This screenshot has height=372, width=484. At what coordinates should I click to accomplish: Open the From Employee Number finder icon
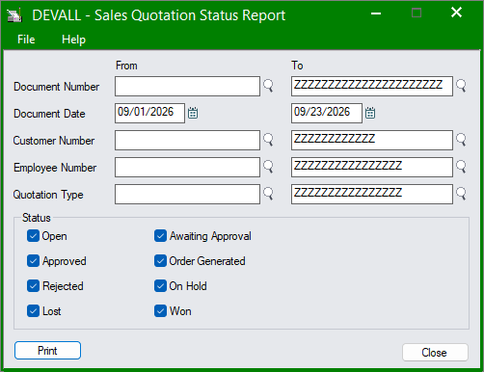[x=268, y=167]
